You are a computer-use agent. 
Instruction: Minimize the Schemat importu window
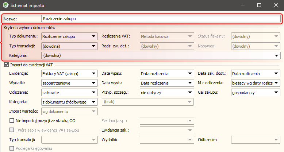click(x=243, y=5)
